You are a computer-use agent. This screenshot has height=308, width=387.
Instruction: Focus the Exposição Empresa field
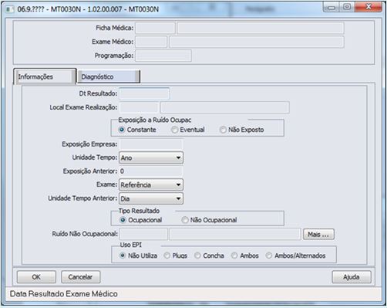(151, 144)
